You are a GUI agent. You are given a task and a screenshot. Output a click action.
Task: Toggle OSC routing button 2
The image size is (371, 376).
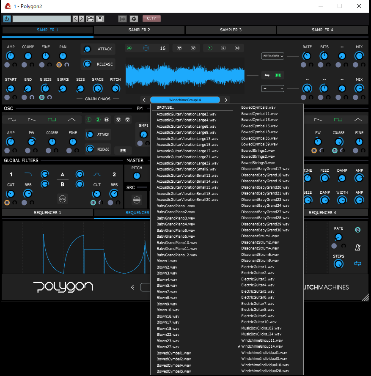coord(98,119)
